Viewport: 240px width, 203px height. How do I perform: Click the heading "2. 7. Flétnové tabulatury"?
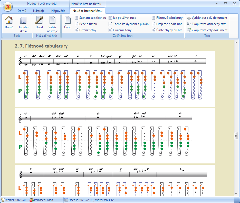[x=41, y=46]
